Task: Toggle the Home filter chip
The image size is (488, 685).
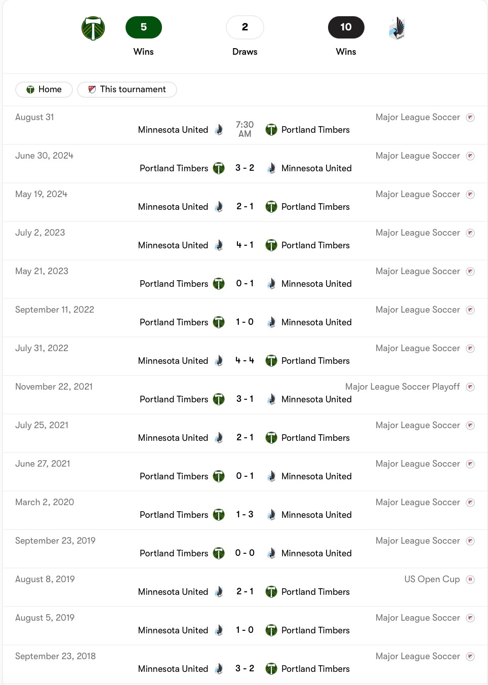Action: pyautogui.click(x=44, y=89)
